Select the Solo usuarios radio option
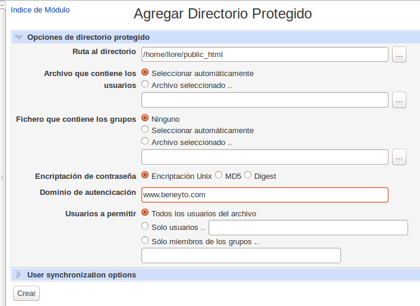Viewport: 420px width, 306px height. [x=145, y=226]
